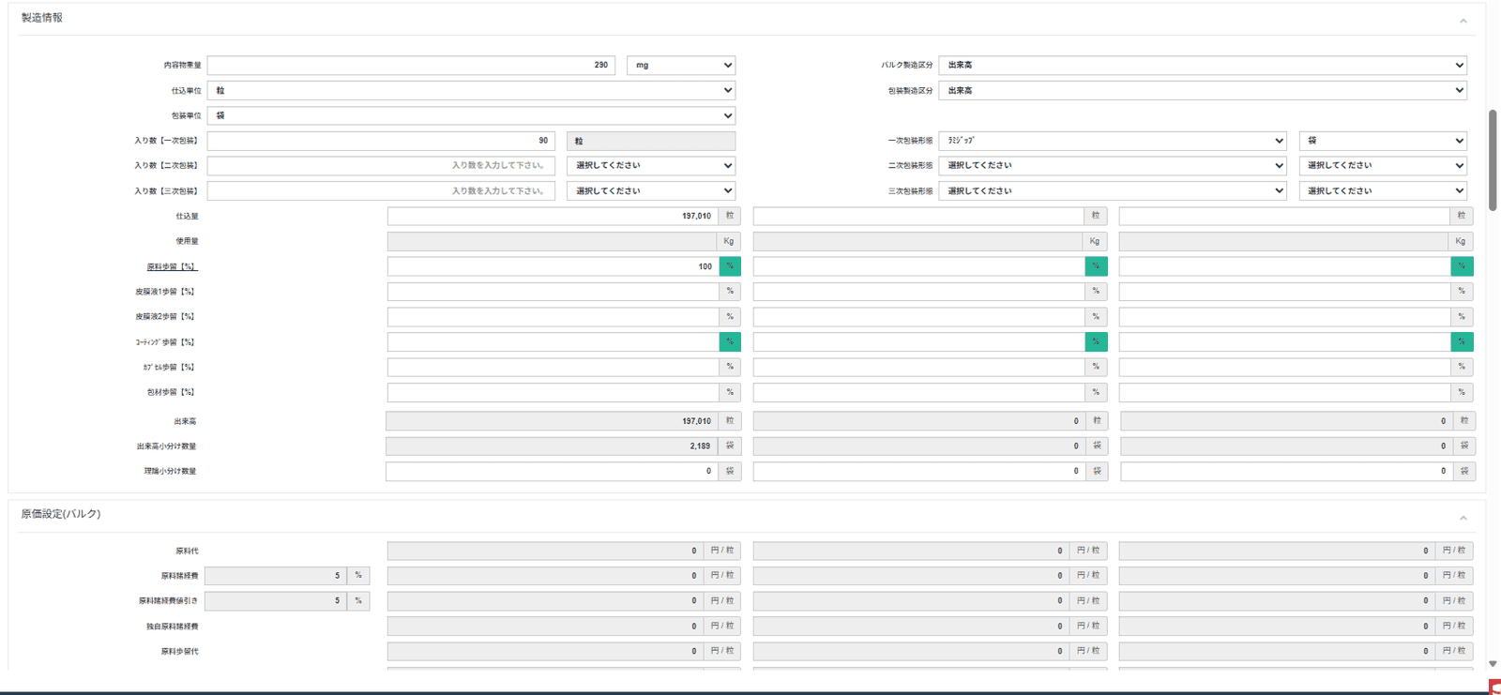This screenshot has height=695, width=1501.
Task: Click the scrollbar down arrow at bottom right
Action: [x=1493, y=664]
